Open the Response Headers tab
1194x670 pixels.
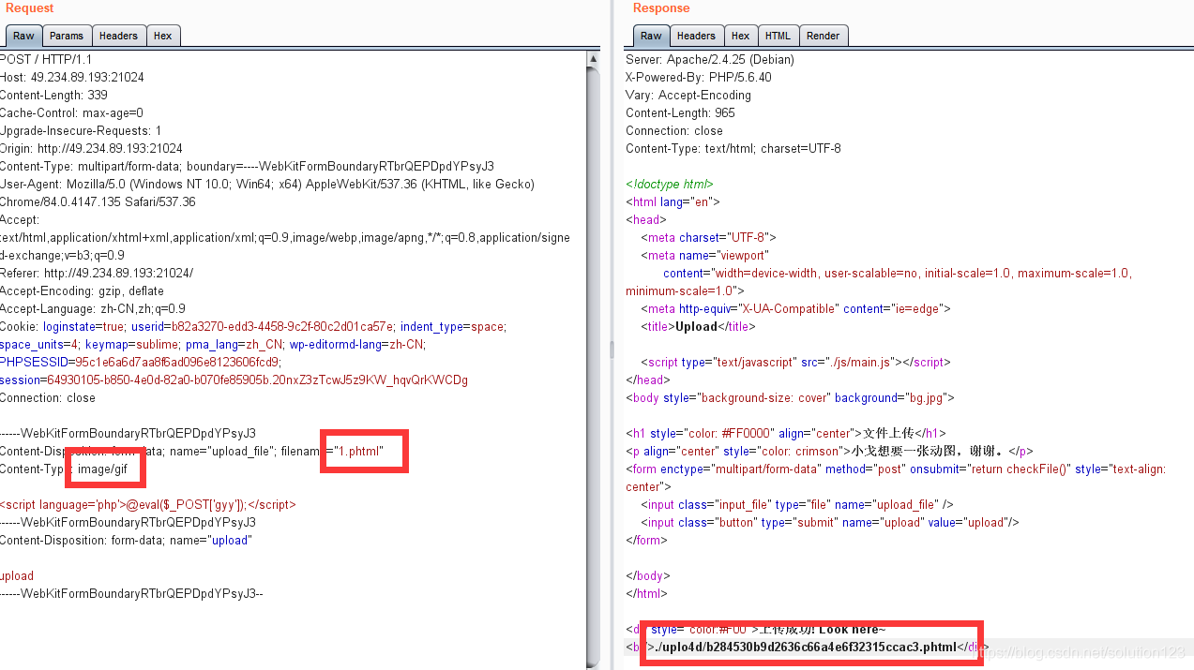click(696, 36)
